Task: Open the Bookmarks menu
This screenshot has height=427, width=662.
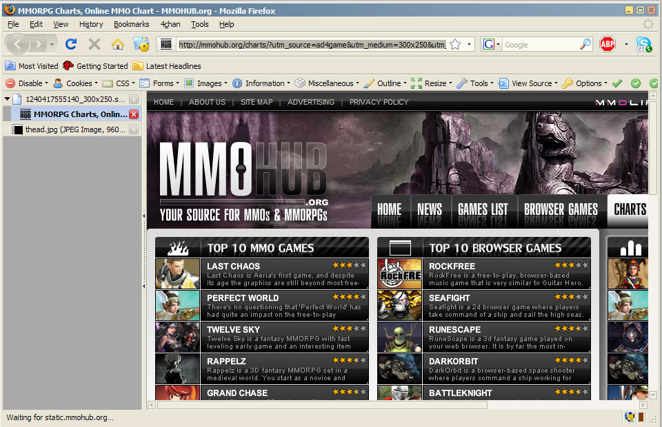Action: [x=131, y=24]
